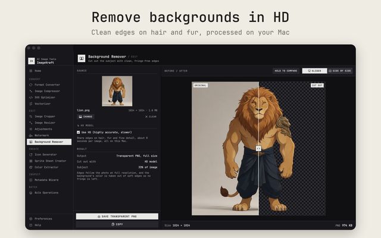Copy the cut-out result
Image resolution: width=381 pixels, height=238 pixels.
pos(117,224)
